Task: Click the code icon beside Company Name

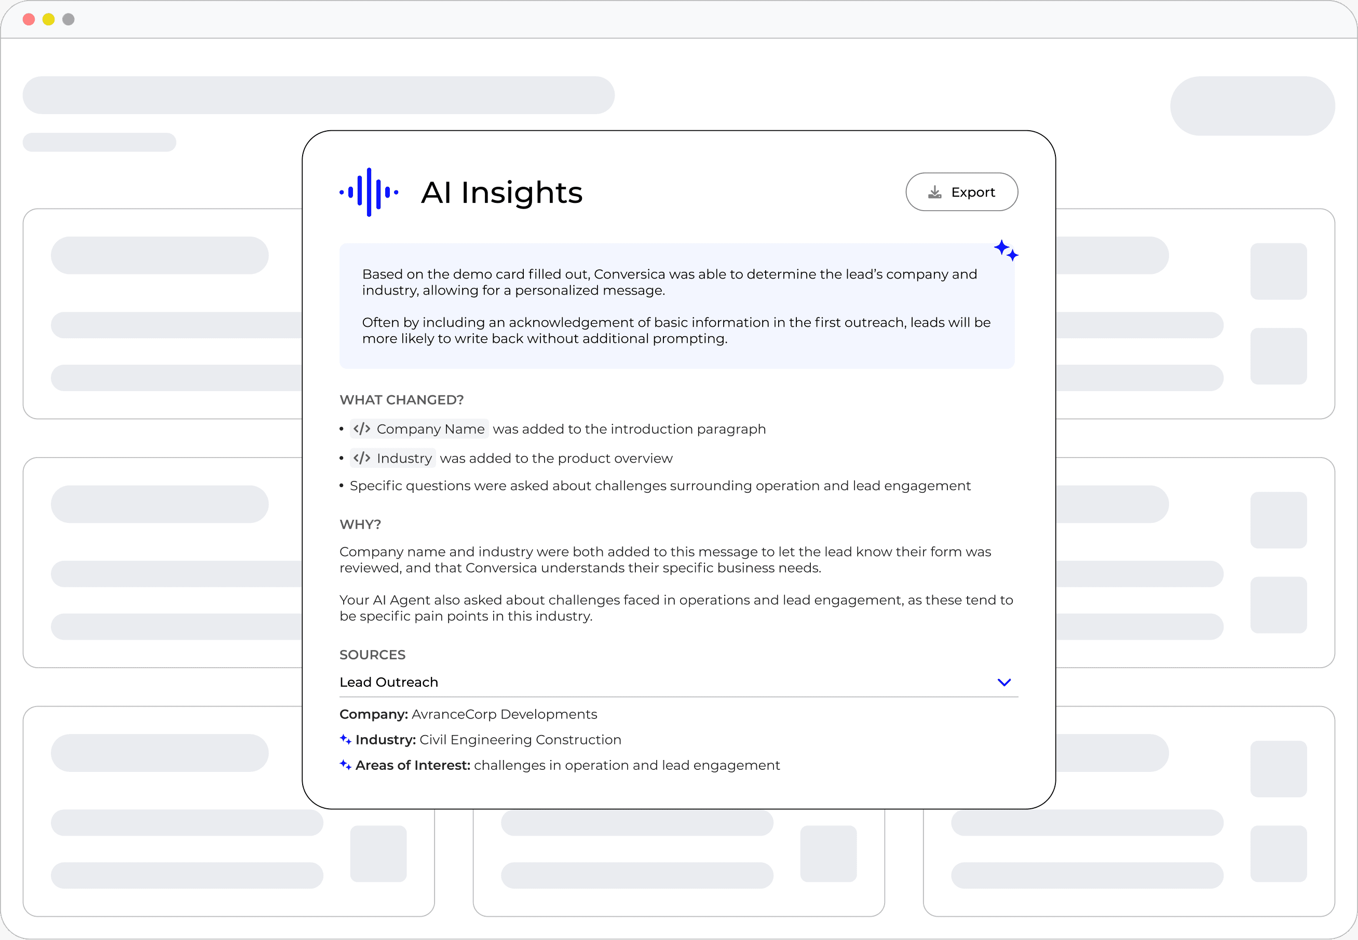Action: click(362, 429)
